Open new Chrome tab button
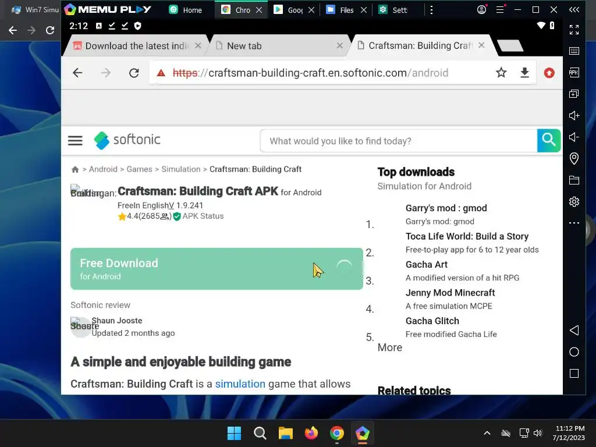Screen dimensions: 596x447 pos(510,45)
